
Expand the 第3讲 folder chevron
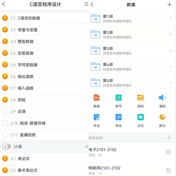point(170,51)
